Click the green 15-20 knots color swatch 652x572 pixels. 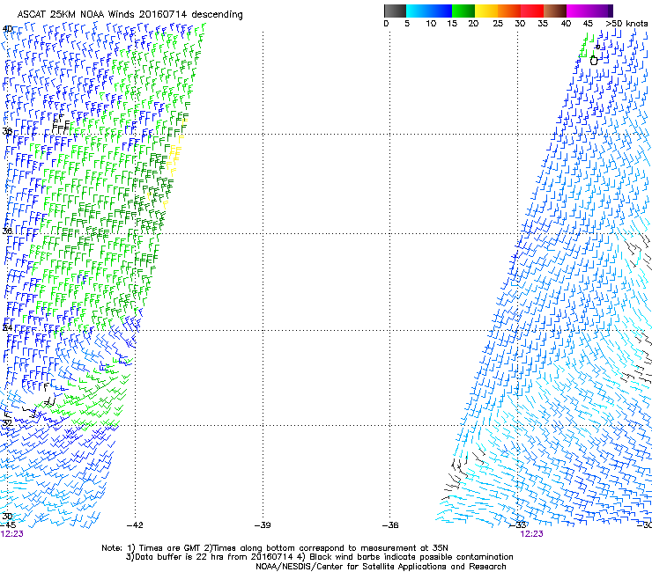(x=463, y=11)
